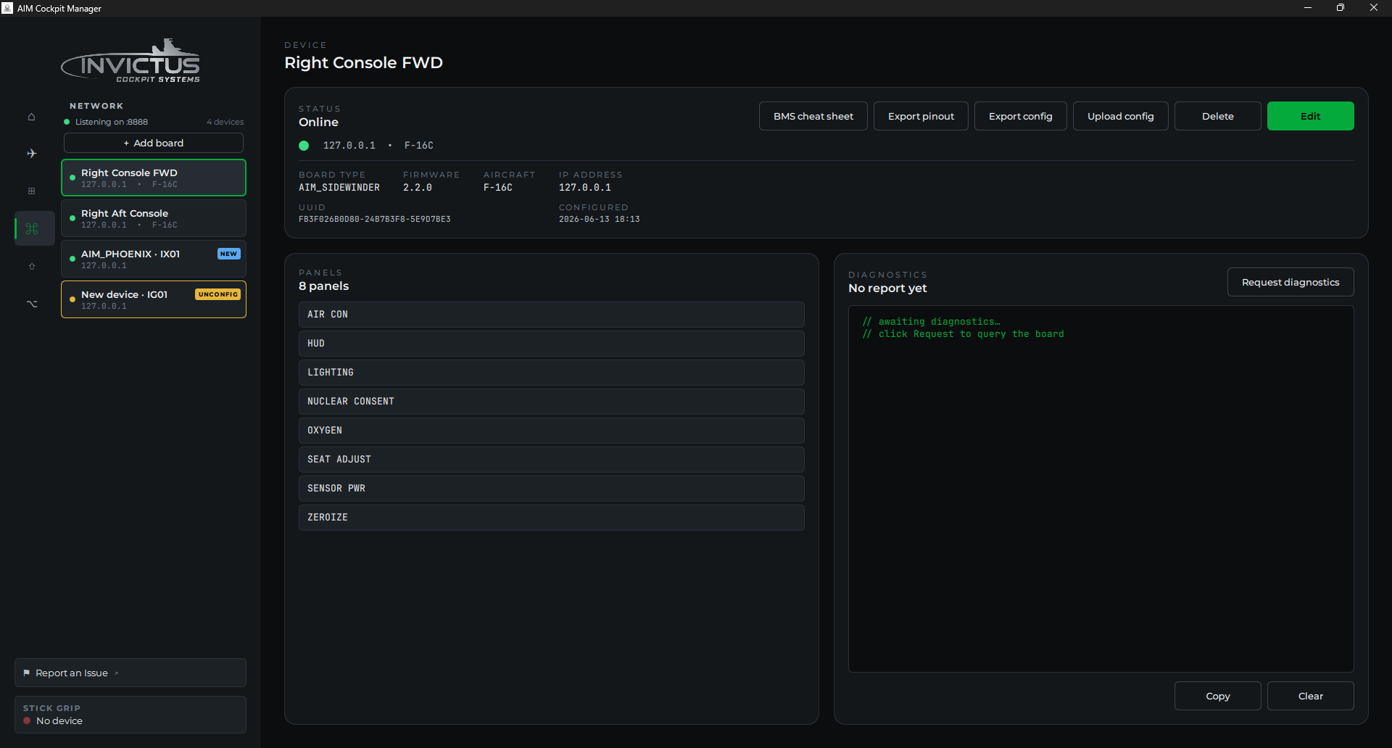
Task: Click Export pinout button
Action: coord(921,116)
